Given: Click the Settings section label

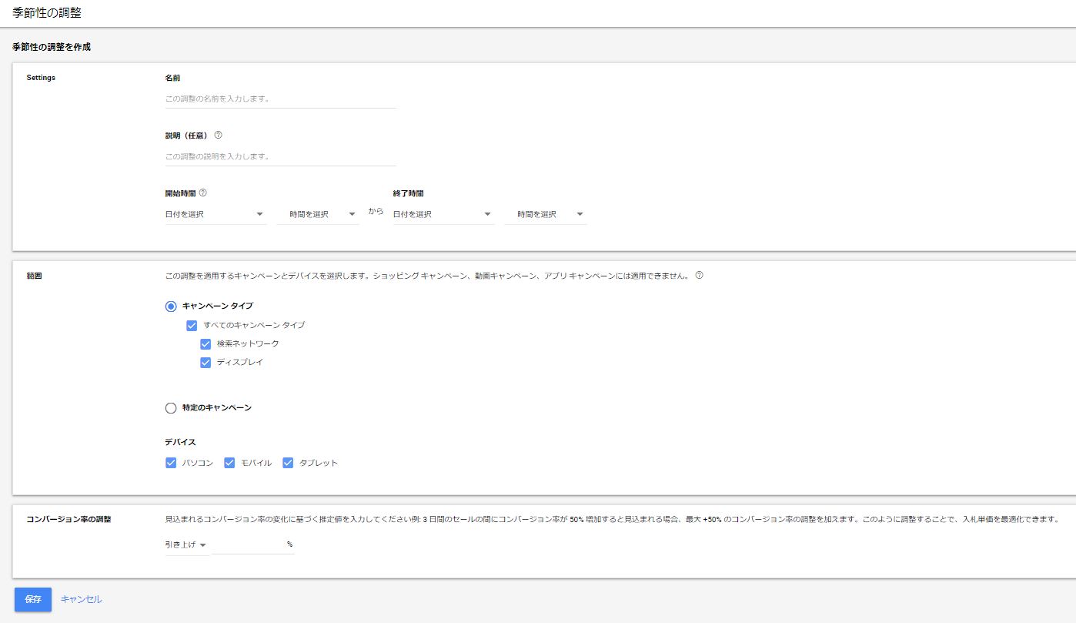Looking at the screenshot, I should click(41, 78).
